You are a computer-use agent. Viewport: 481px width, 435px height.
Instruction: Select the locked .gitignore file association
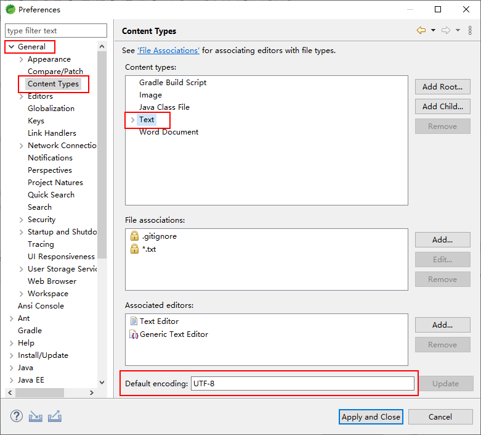[x=154, y=236]
